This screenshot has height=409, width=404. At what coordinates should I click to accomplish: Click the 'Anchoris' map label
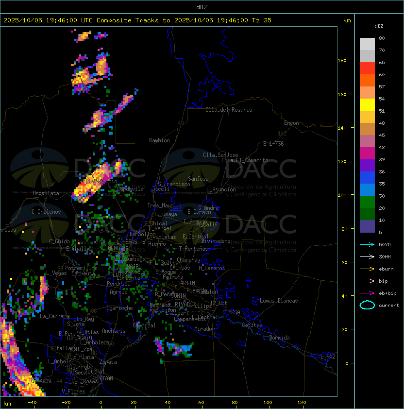pyautogui.click(x=114, y=331)
